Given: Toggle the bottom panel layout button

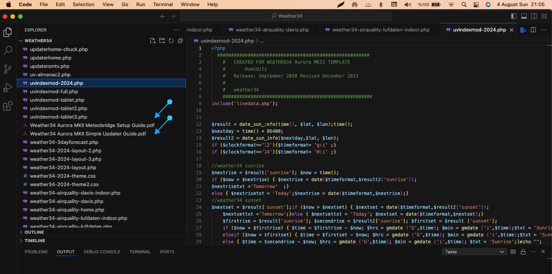Looking at the screenshot, I should point(524,16).
